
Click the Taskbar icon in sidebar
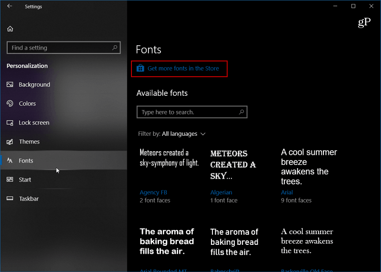tap(10, 199)
